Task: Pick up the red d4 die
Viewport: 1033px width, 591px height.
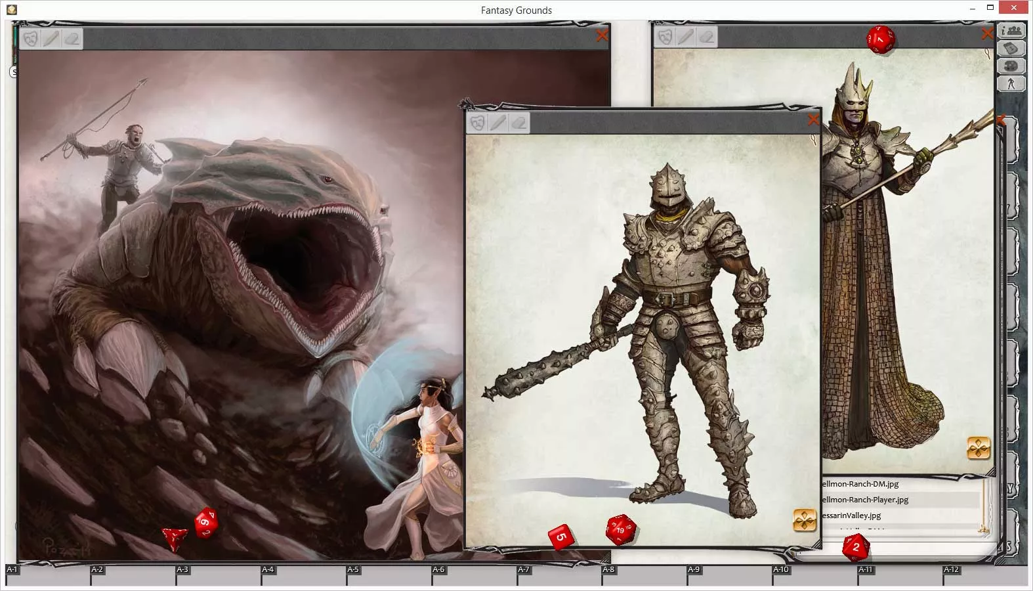Action: pyautogui.click(x=175, y=538)
